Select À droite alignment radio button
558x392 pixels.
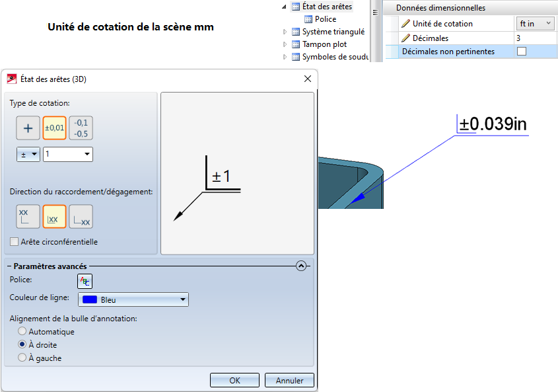click(x=22, y=344)
